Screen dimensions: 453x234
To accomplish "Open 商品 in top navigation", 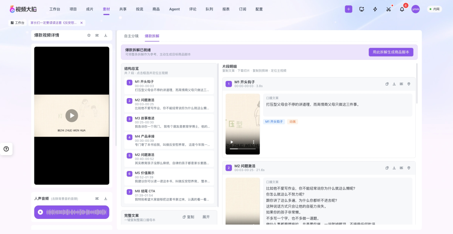I will 156,9.
